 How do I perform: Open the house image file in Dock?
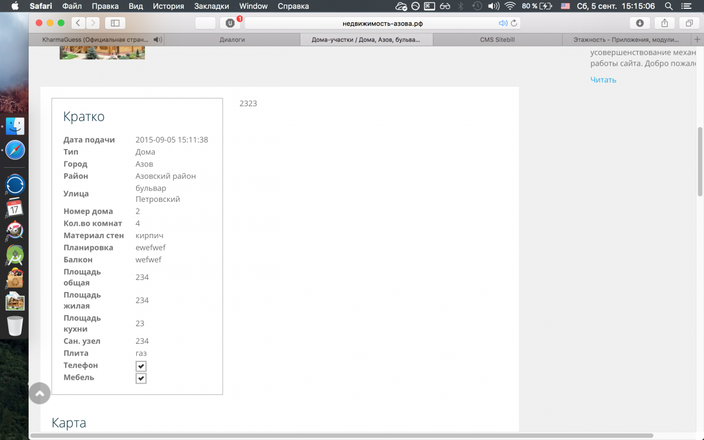click(x=15, y=302)
